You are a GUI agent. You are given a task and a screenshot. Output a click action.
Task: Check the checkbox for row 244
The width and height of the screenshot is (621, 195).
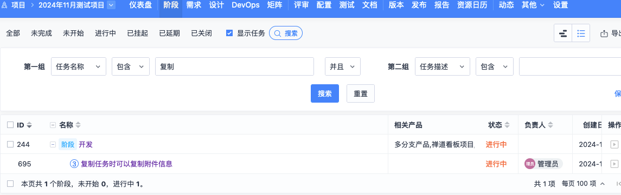click(x=11, y=144)
